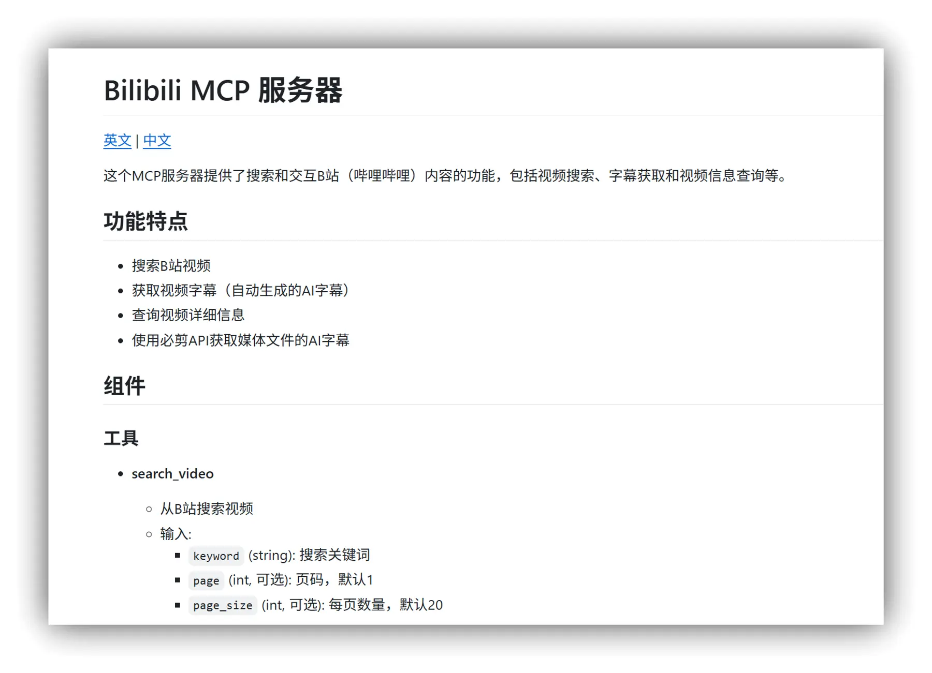Screen dimensions: 932x673
Task: Click the keyword code tag
Action: (x=216, y=556)
